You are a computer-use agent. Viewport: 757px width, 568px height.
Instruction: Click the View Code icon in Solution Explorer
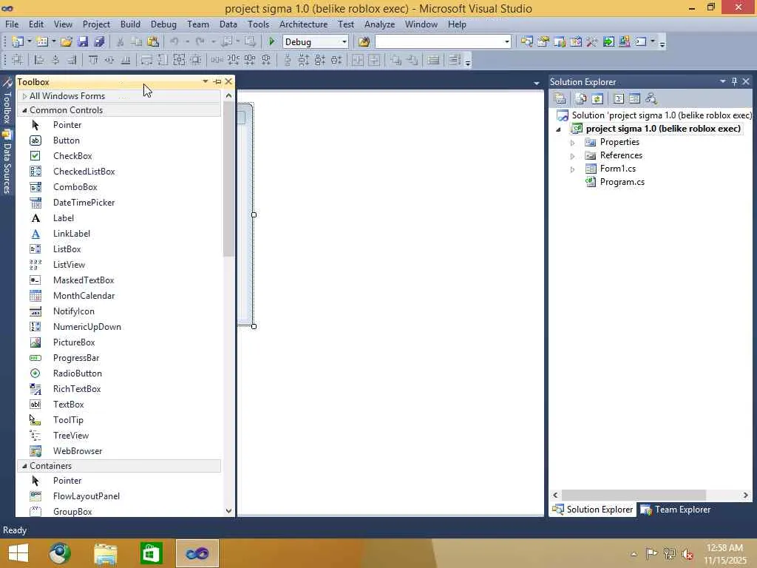(x=619, y=98)
